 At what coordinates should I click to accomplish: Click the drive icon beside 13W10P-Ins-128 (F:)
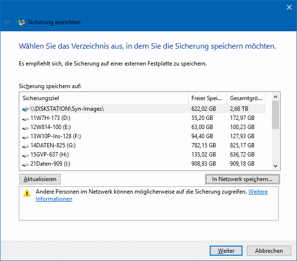pyautogui.click(x=26, y=136)
